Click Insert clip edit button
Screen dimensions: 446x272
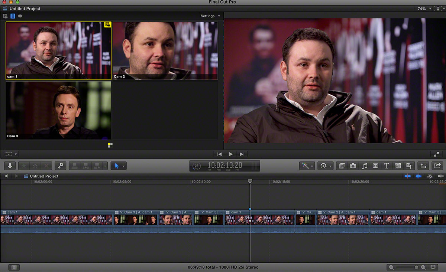pyautogui.click(x=86, y=166)
